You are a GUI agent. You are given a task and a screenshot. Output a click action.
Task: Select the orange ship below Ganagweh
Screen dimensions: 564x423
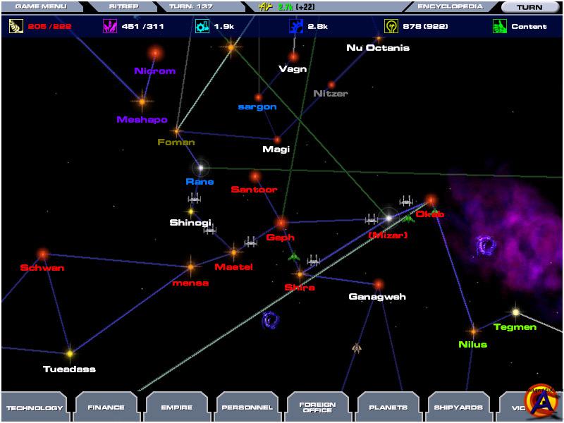click(357, 348)
